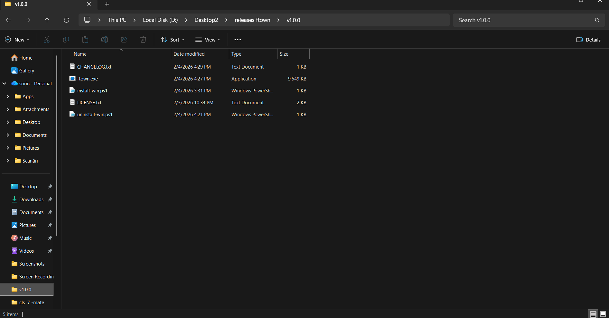Open a new tab with the plus button
Viewport: 609px width, 318px height.
107,4
